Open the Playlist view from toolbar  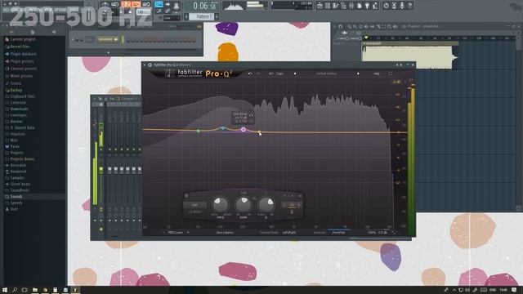point(320,6)
